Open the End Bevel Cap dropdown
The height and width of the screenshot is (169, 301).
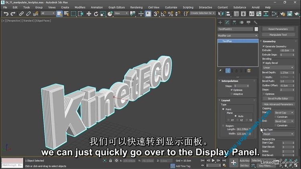coord(284,121)
